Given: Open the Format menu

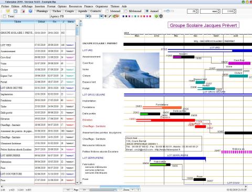Looking at the screenshot, I should pos(51,6).
